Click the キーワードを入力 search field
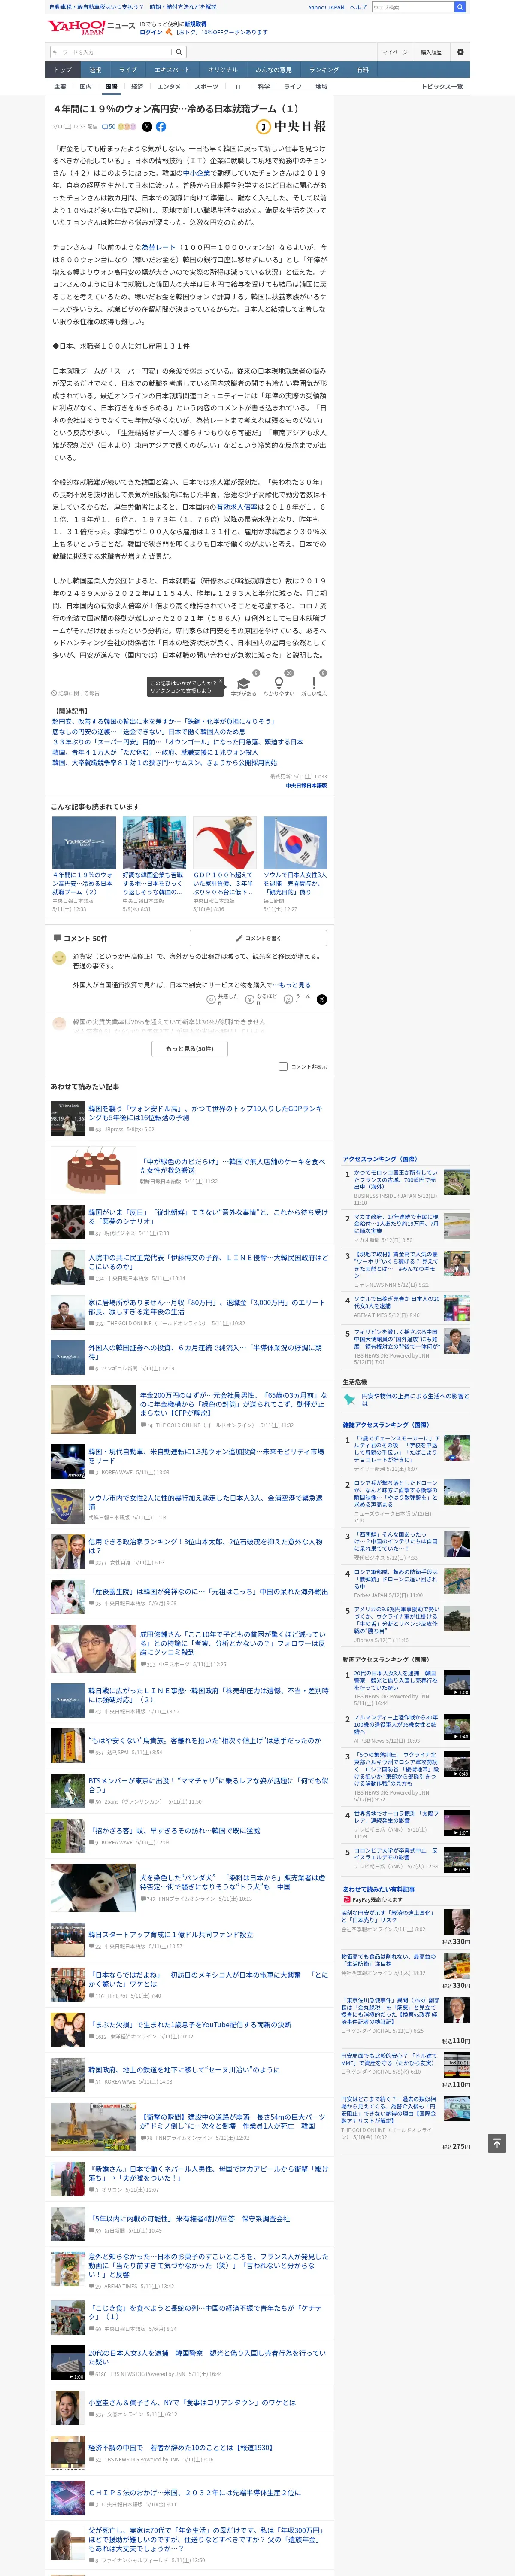Image resolution: width=515 pixels, height=2576 pixels. (111, 52)
